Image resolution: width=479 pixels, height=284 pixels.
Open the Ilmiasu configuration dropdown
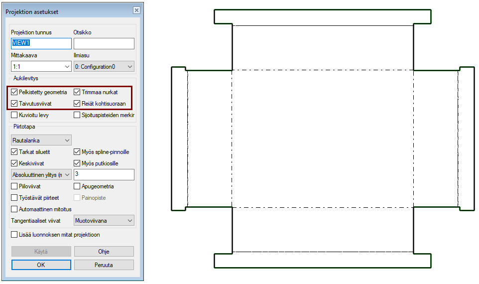pyautogui.click(x=104, y=66)
